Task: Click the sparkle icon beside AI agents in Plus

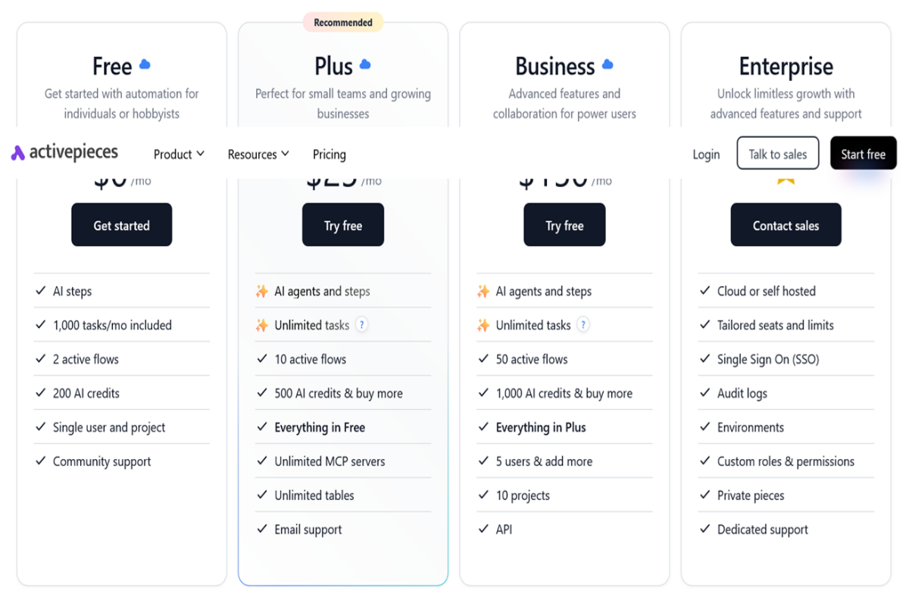Action: (x=261, y=291)
